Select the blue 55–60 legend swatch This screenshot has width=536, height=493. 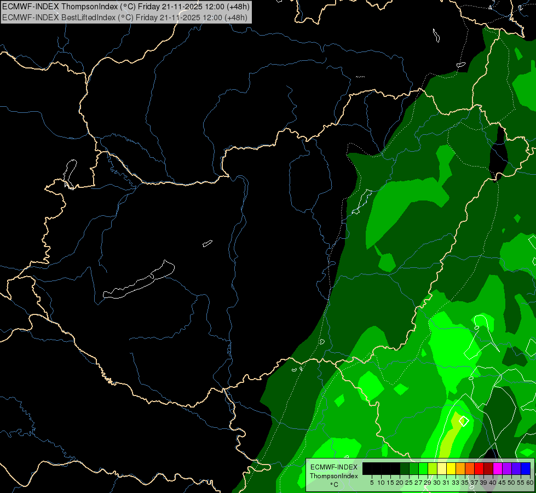526,468
